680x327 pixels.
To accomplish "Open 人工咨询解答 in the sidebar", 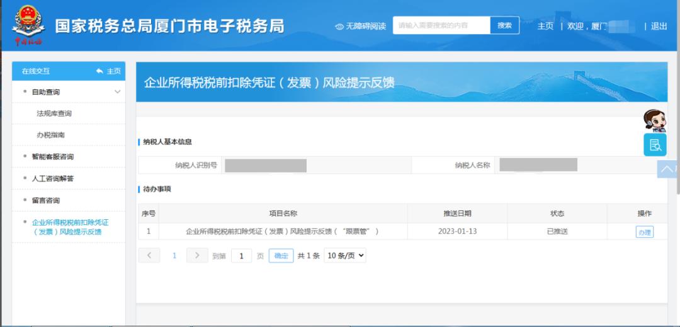I will pyautogui.click(x=53, y=178).
